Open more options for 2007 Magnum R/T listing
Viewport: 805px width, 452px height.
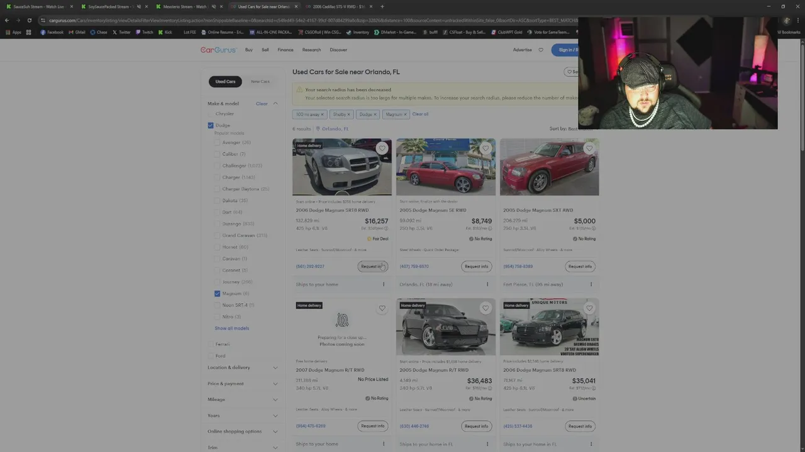384,444
